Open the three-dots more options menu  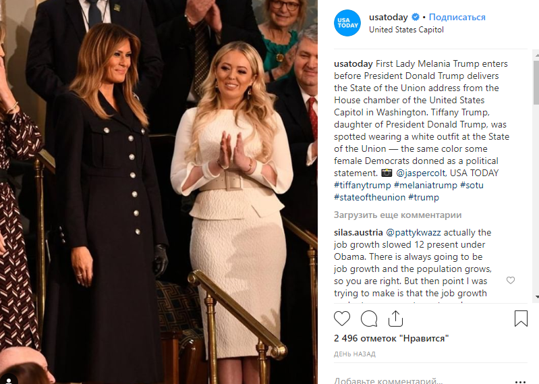click(x=520, y=381)
